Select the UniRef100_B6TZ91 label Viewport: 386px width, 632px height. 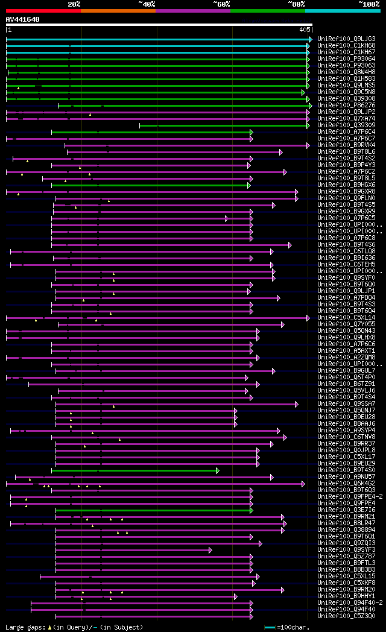click(346, 385)
